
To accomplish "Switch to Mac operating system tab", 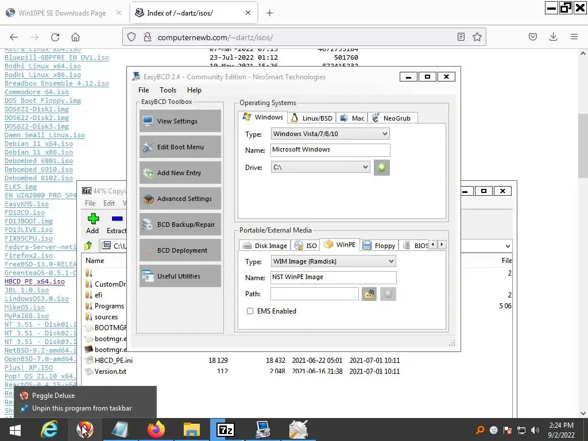I will point(352,118).
